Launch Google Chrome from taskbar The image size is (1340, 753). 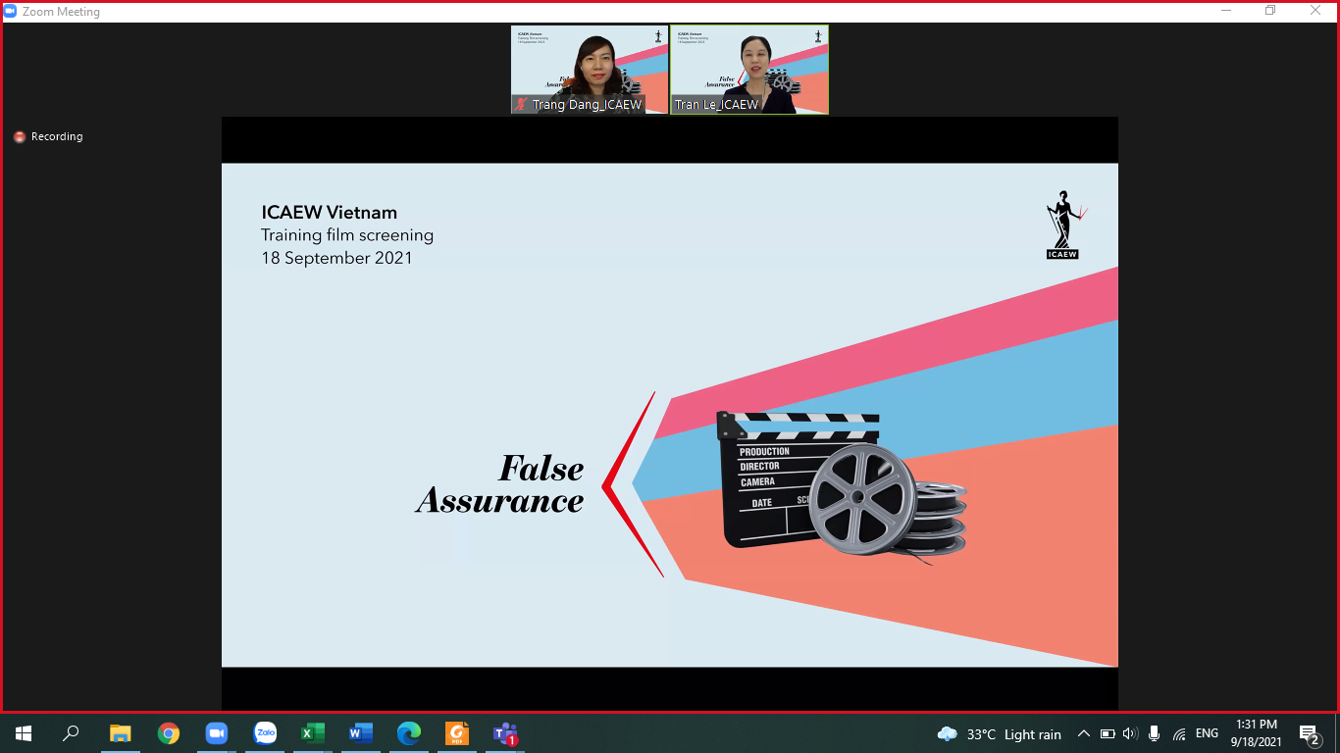pyautogui.click(x=169, y=733)
